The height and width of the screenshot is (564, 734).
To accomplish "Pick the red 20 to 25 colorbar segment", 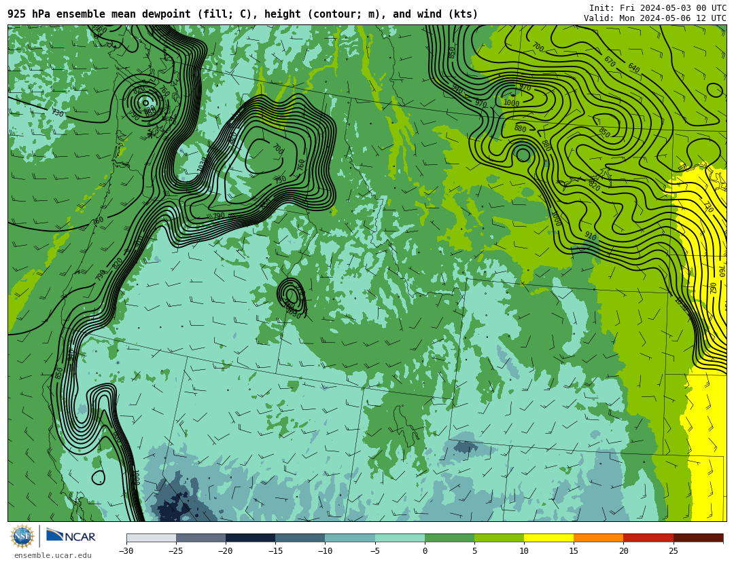I will pyautogui.click(x=648, y=538).
